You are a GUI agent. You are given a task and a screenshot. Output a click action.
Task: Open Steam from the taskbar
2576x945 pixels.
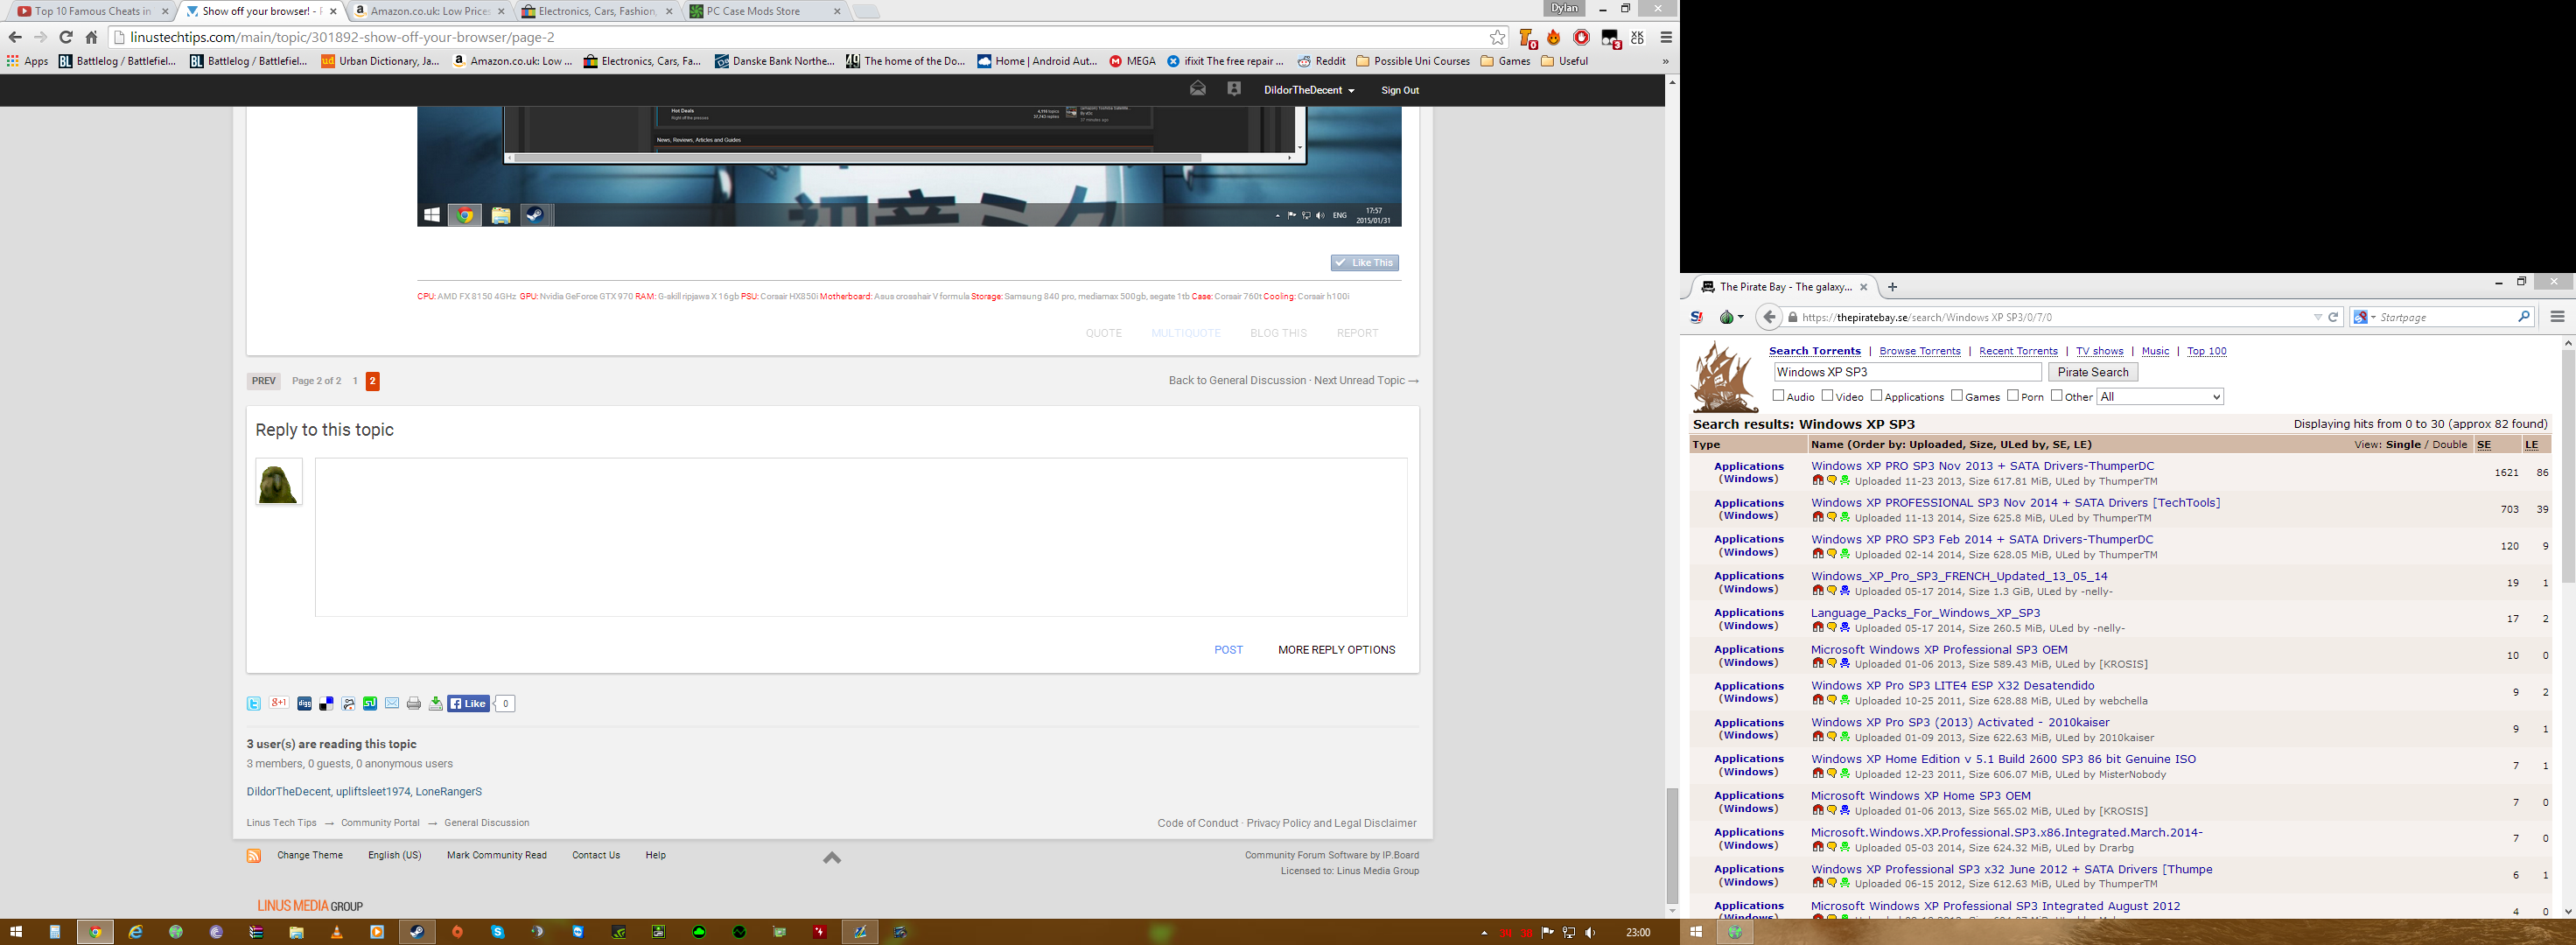click(417, 932)
